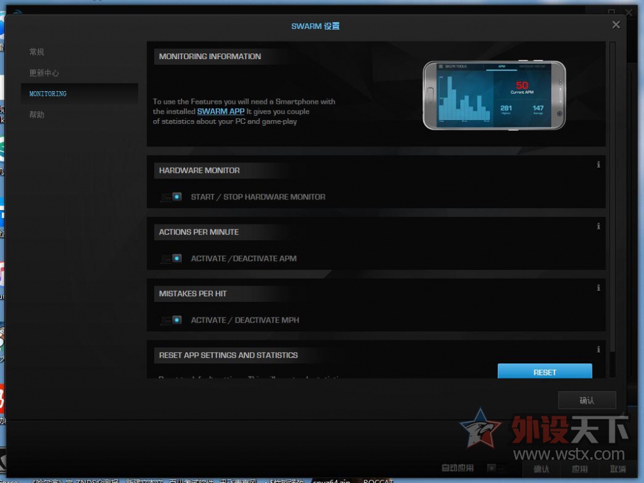Viewport: 644px width, 483px height.
Task: Toggle Start / Stop Hardware Monitor switch
Action: pyautogui.click(x=171, y=197)
